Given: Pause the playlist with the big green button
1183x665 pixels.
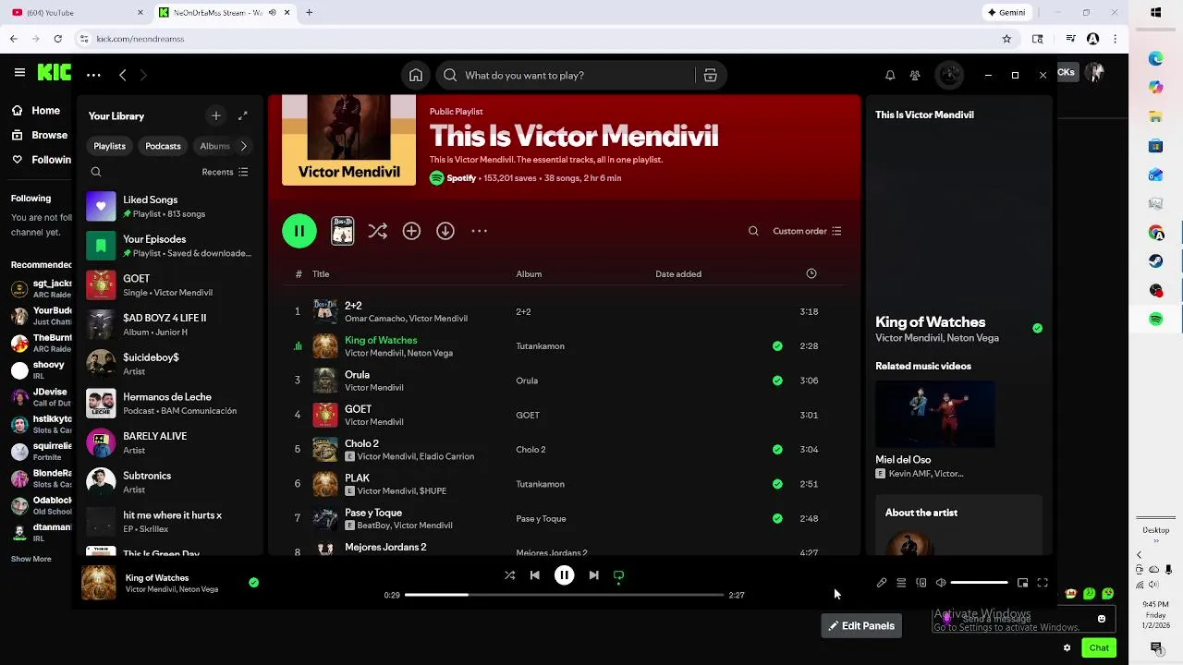Looking at the screenshot, I should [299, 231].
